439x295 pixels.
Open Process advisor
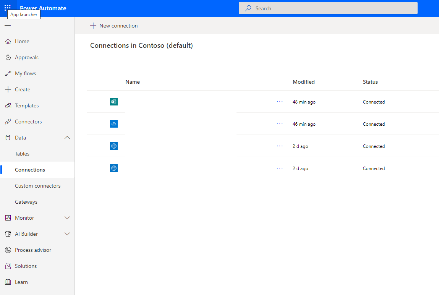(x=37, y=250)
